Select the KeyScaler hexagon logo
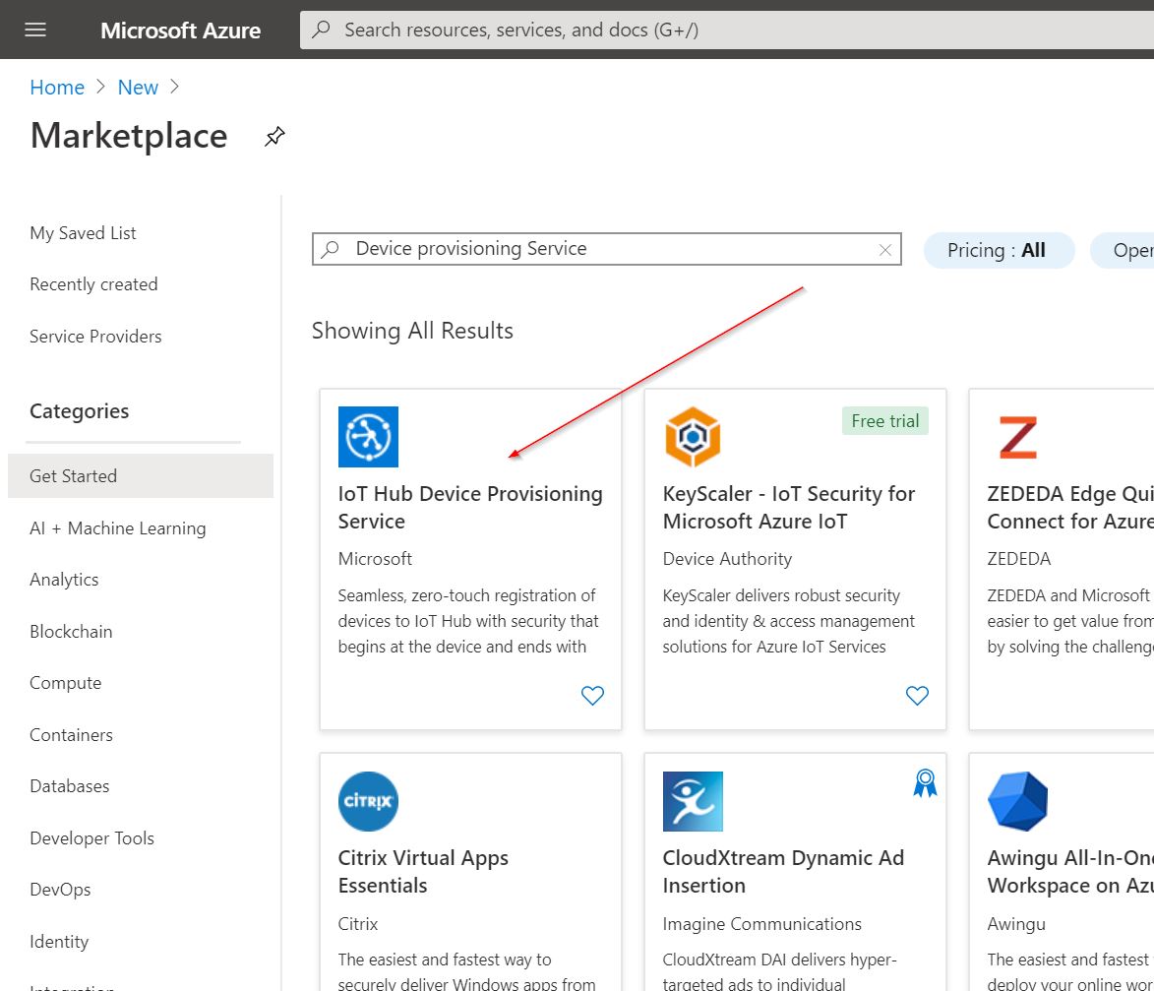Screen dimensions: 1154x991 [692, 436]
